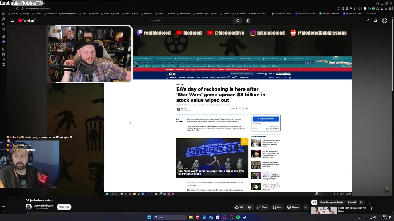This screenshot has height=221, width=394.
Task: Open the YouTube account avatar menu
Action: point(384,21)
